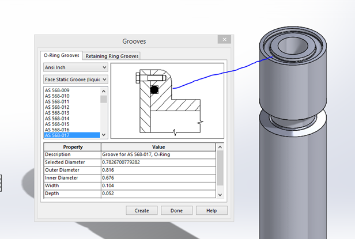This screenshot has height=239, width=355.
Task: Choose AS 568-010 from the list
Action: coord(57,96)
